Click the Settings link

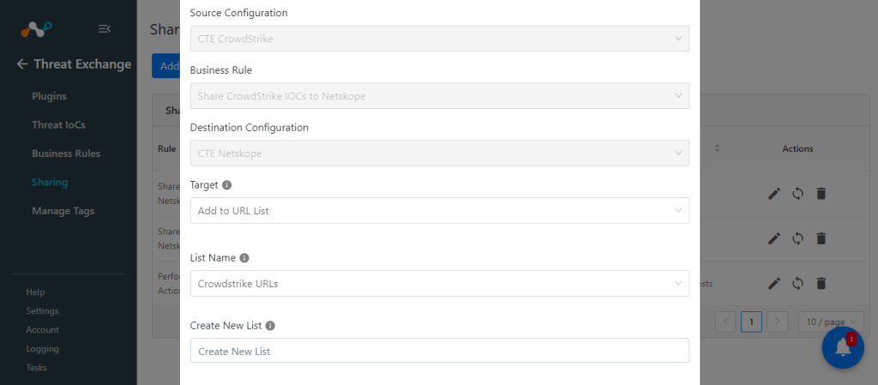pos(42,311)
